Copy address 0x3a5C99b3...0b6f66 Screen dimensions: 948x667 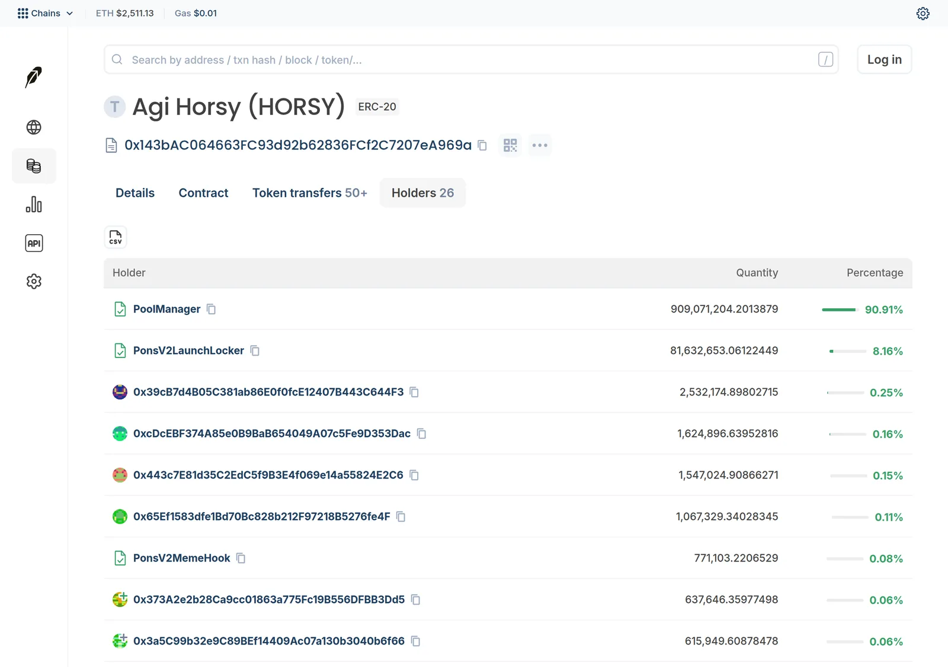pos(415,641)
